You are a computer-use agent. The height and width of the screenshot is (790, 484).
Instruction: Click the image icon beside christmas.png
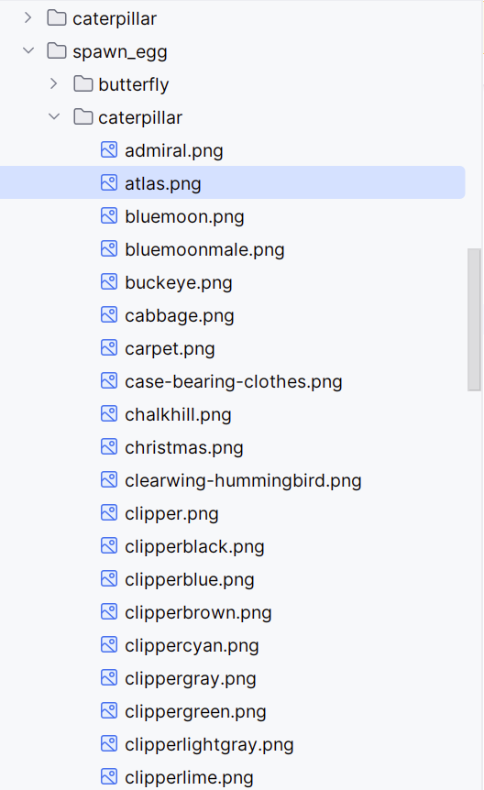pyautogui.click(x=109, y=447)
